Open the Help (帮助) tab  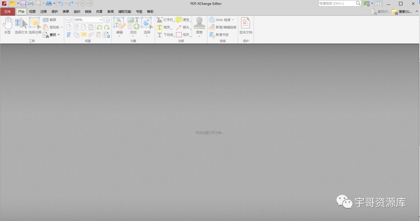[150, 12]
